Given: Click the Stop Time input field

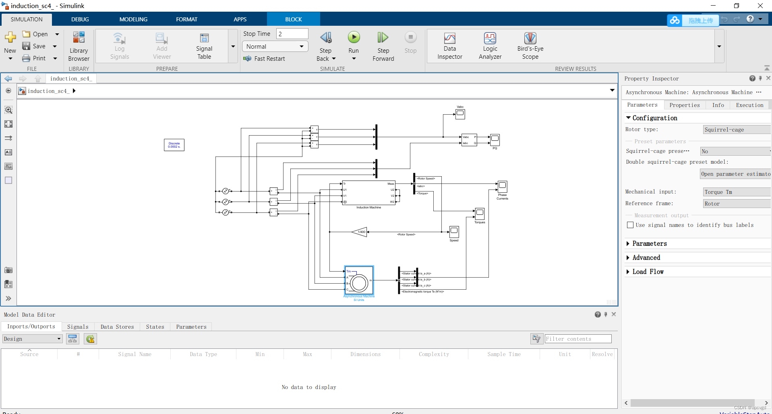Looking at the screenshot, I should pyautogui.click(x=292, y=34).
